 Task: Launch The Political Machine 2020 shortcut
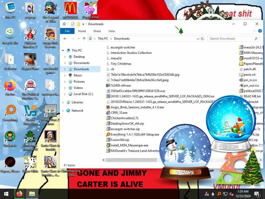coord(30,89)
